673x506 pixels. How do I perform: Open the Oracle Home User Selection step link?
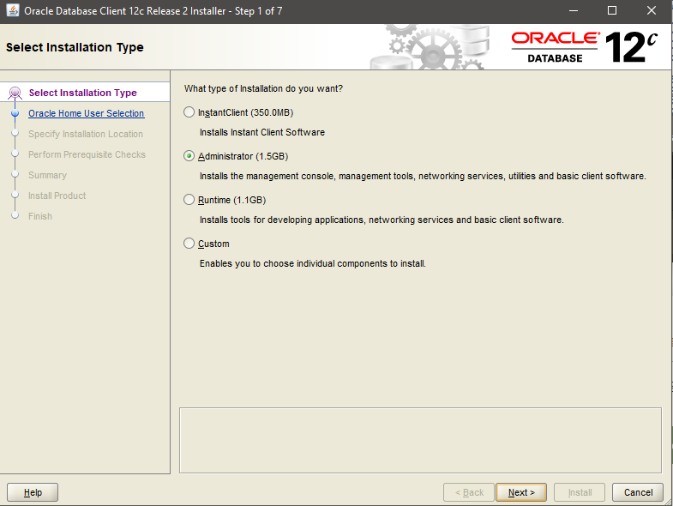tap(86, 113)
